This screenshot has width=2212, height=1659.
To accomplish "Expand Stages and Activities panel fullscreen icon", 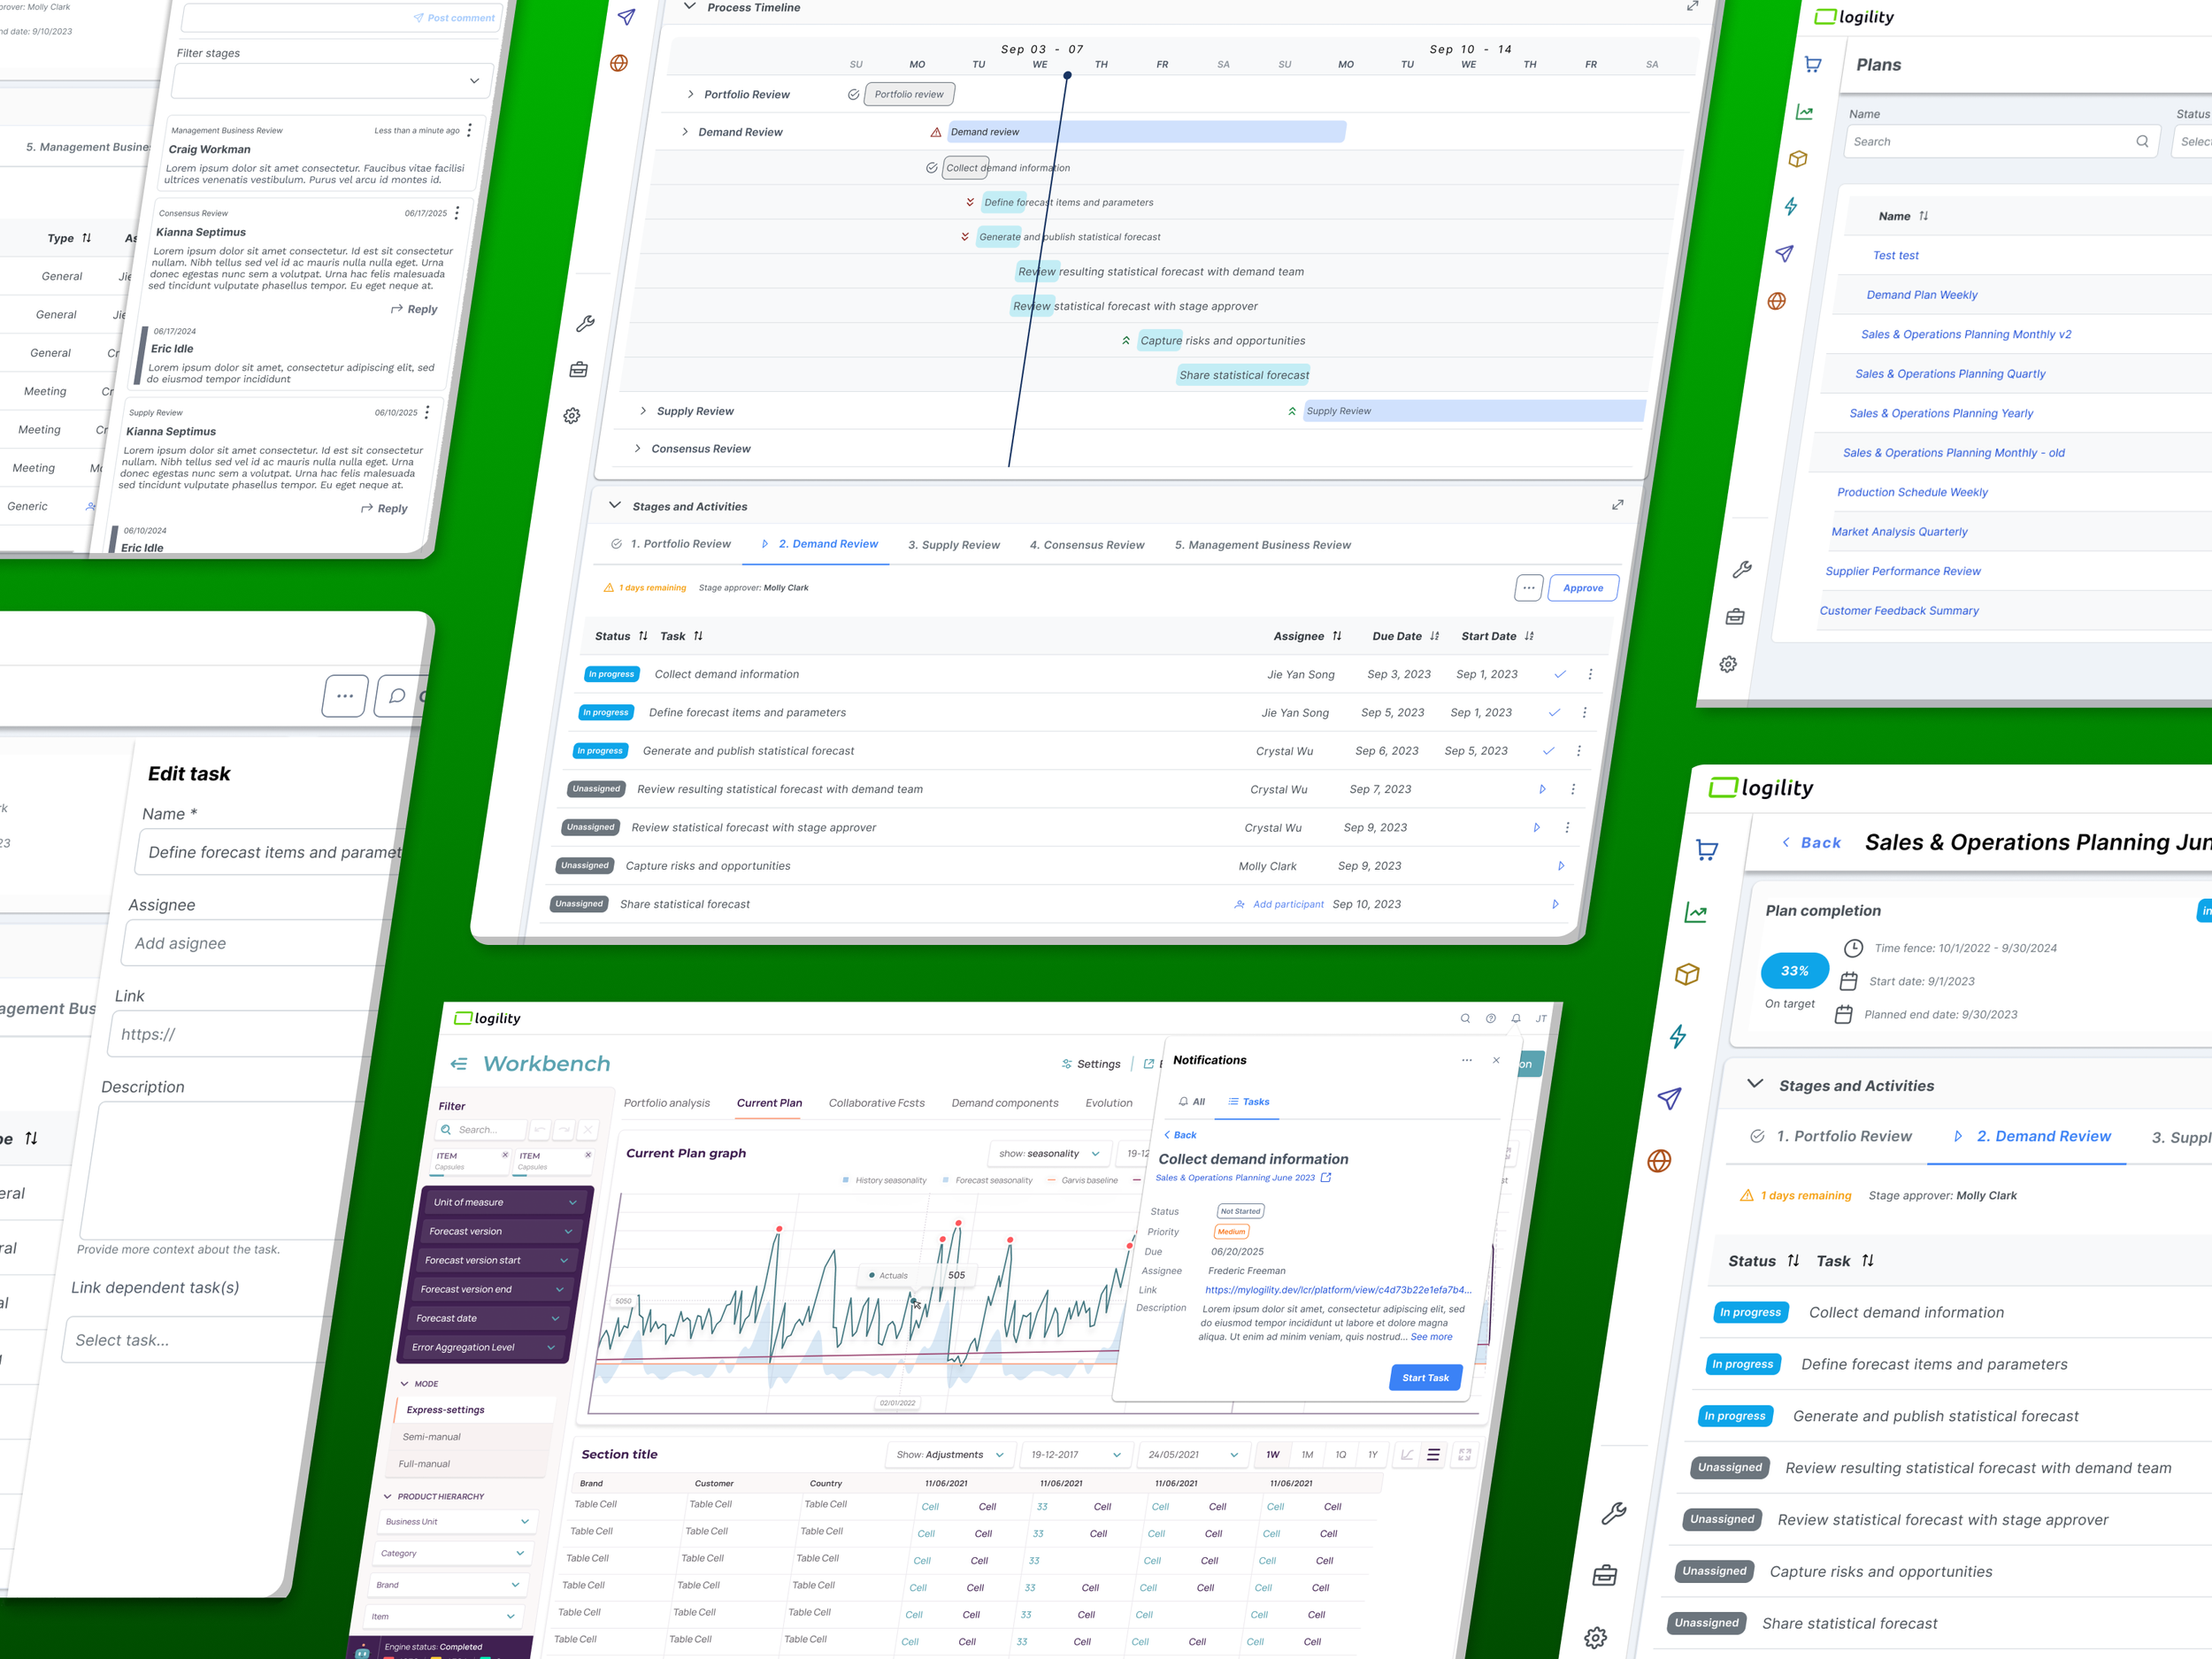I will (1617, 505).
